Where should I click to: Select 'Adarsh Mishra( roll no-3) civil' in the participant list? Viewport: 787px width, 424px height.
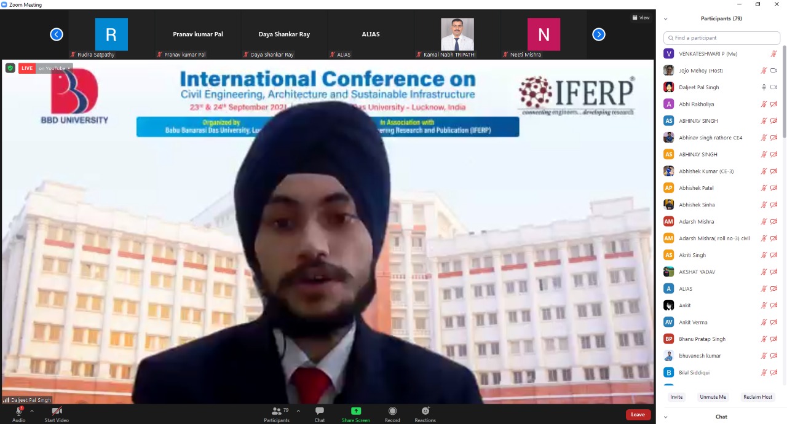(721, 238)
